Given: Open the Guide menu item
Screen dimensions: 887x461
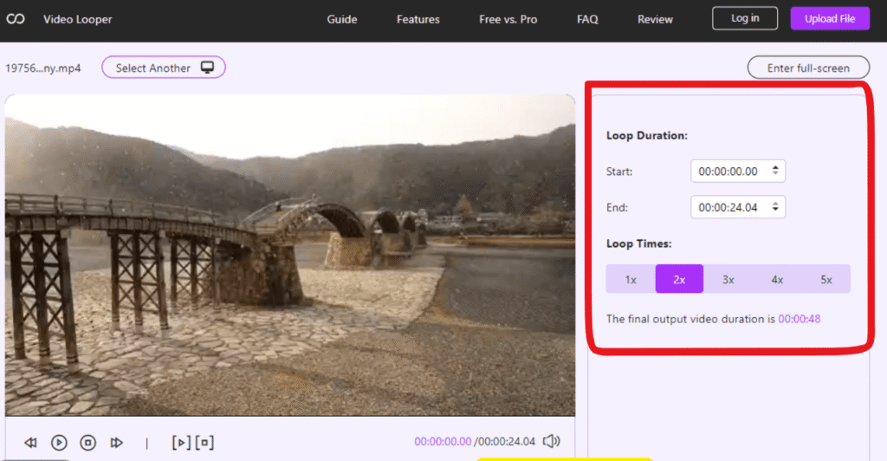Looking at the screenshot, I should click(x=342, y=19).
